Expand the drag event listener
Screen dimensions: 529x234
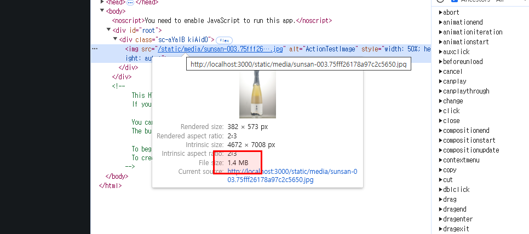441,200
